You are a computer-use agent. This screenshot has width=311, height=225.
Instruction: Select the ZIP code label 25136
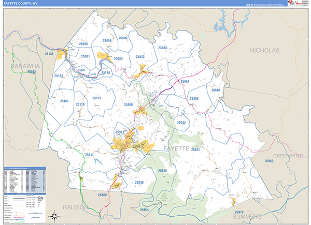tap(49, 54)
